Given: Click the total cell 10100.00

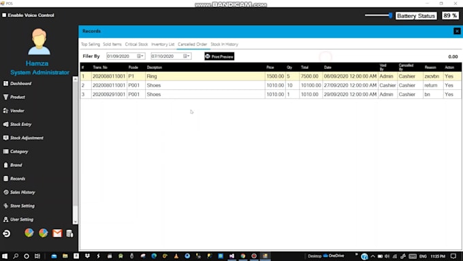Looking at the screenshot, I should click(310, 85).
